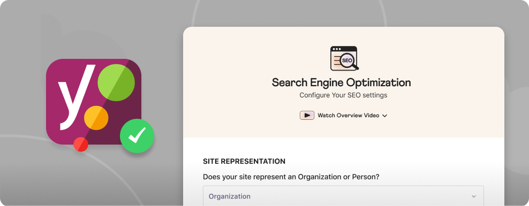
Task: Click the large green circle on Yoast logo
Action: tap(116, 82)
